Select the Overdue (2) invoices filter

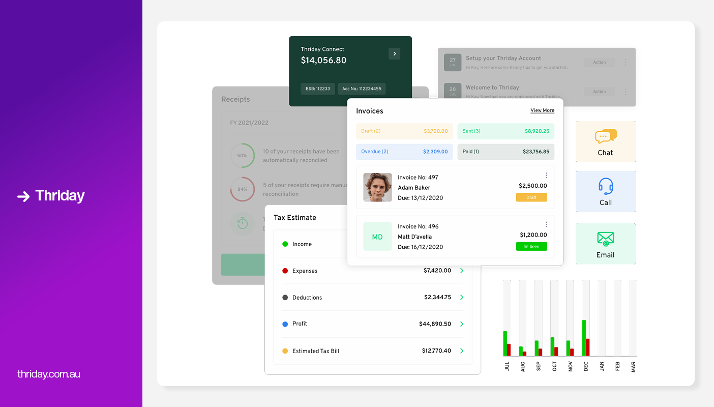point(404,152)
